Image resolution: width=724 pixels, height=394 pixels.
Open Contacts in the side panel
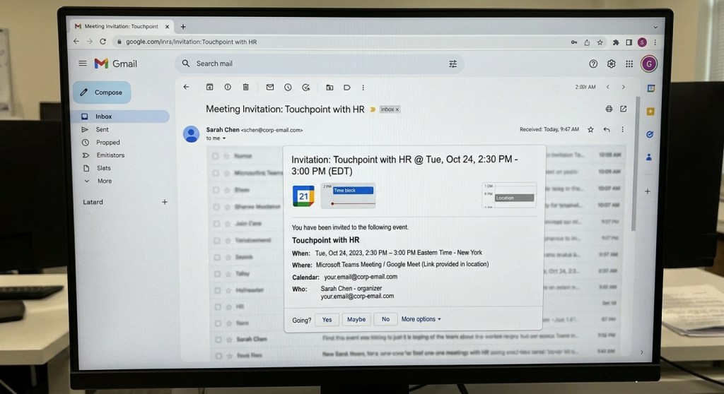[649, 157]
